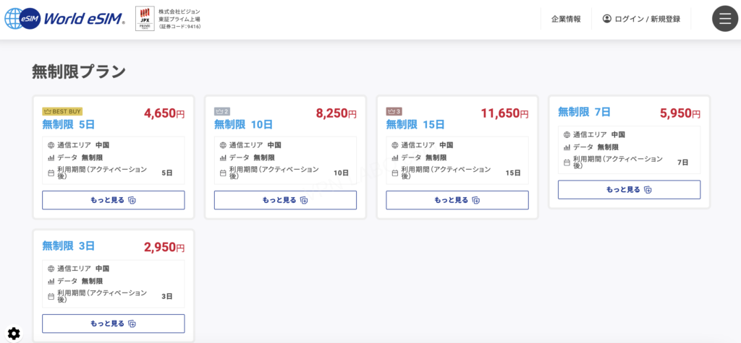Click the rank 3 crown badge
The width and height of the screenshot is (741, 343).
(394, 111)
